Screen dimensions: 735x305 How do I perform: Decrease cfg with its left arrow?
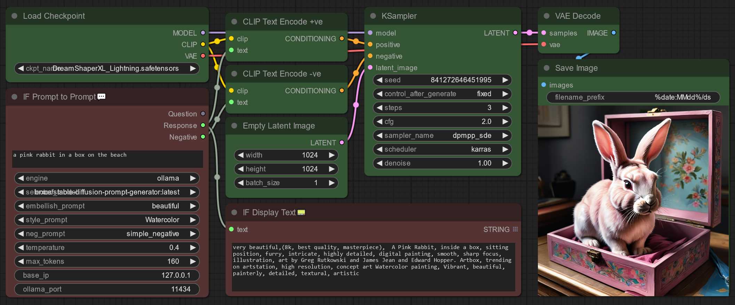pyautogui.click(x=379, y=122)
